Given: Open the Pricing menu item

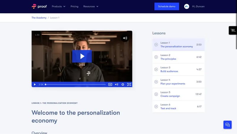Looking at the screenshot, I should pos(74,6).
